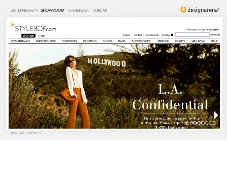Select the orange highlighted slideshow indicator
227x170 pixels.
[191, 123]
